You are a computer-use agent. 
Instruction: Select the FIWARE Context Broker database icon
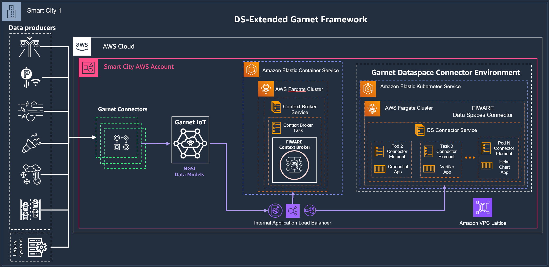pos(294,165)
